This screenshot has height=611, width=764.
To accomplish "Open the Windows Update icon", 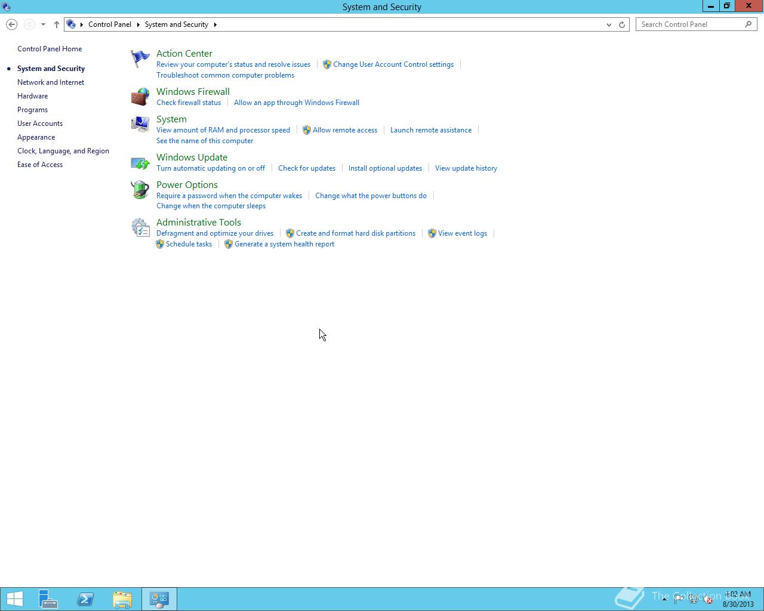I will pyautogui.click(x=140, y=162).
